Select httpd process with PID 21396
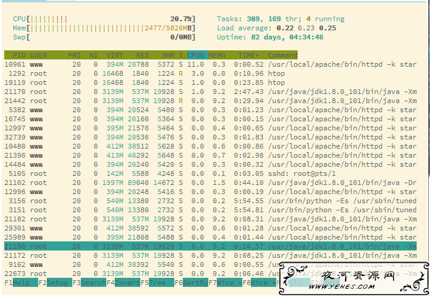The image size is (430, 296). [210, 155]
